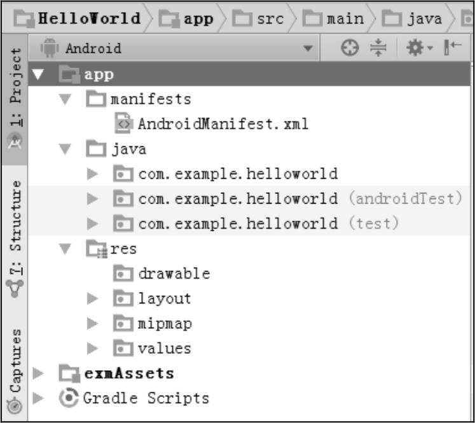Expand the exmAssets module
475x423 pixels.
coord(38,373)
